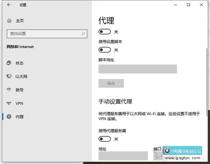Open the 以太网 settings page
Viewport: 210px width, 164px height.
click(21, 77)
